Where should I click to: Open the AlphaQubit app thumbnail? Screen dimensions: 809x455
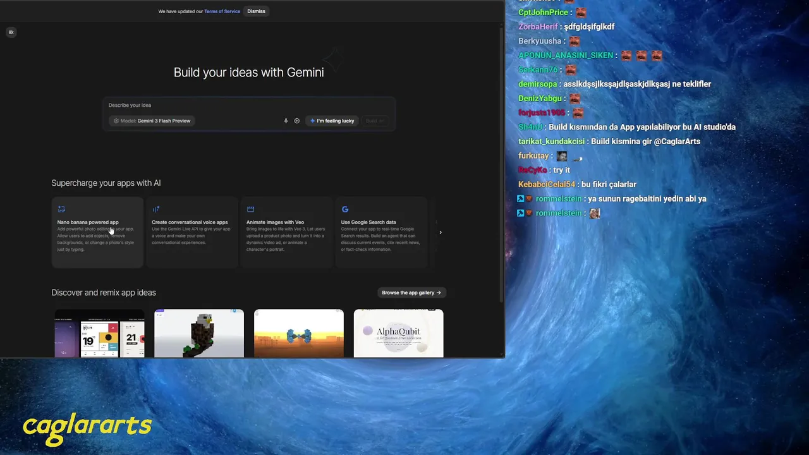point(399,333)
